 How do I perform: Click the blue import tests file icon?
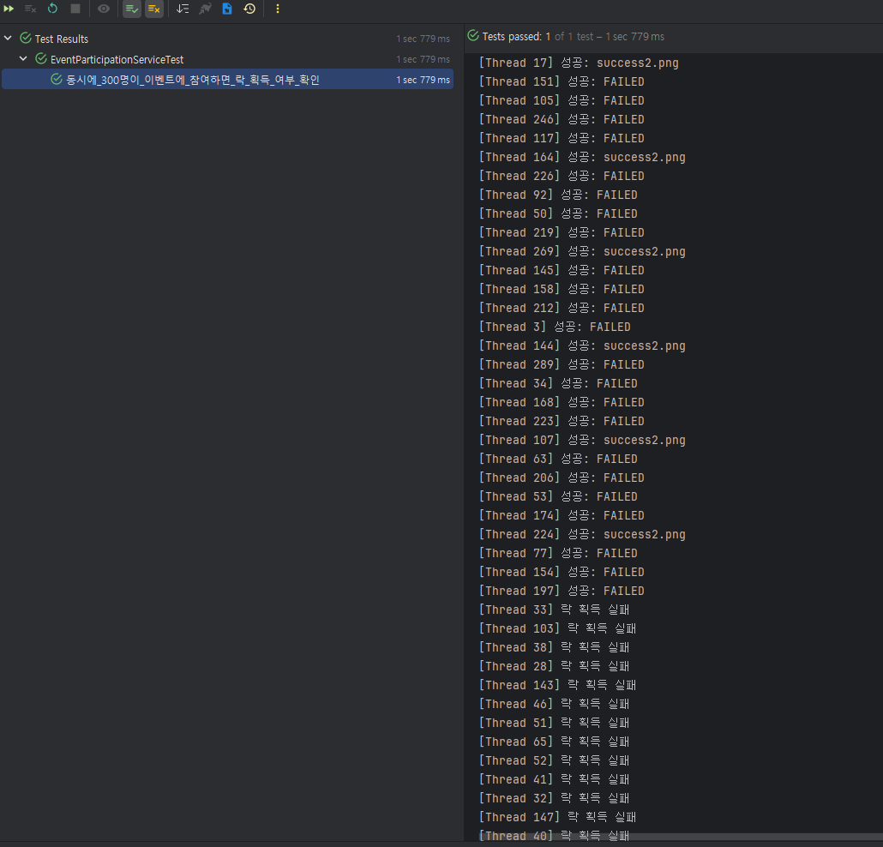227,9
